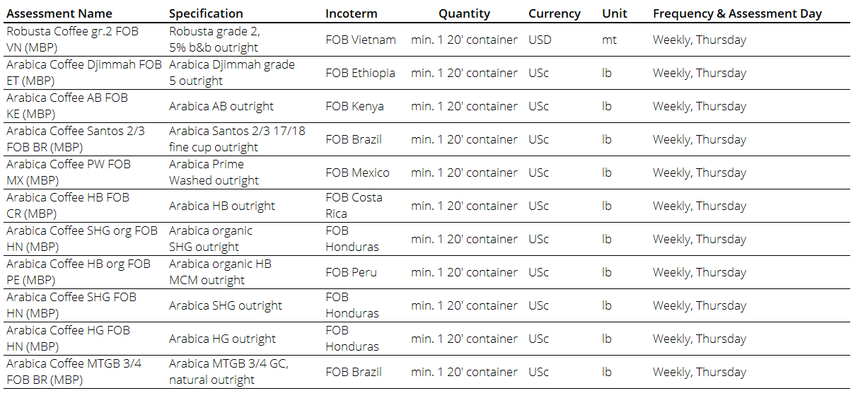Click the FOB Costa Rica incoterm cell
858x398 pixels.
click(x=354, y=206)
